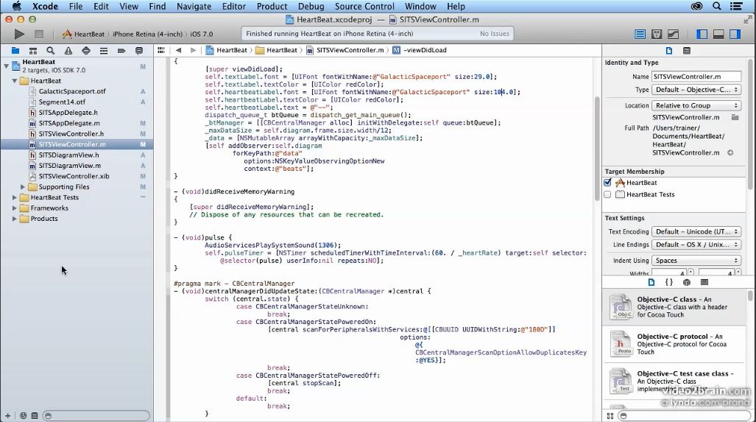The image size is (756, 422).
Task: Open the Text Encoding dropdown
Action: click(696, 231)
